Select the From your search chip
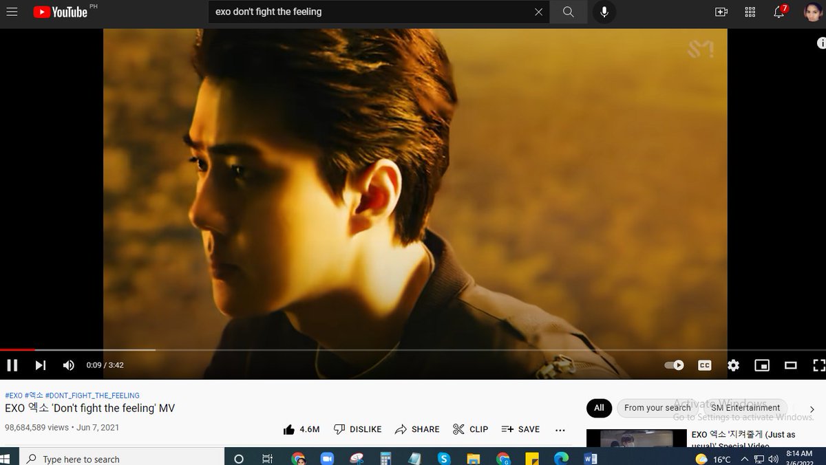826x465 pixels. [657, 408]
